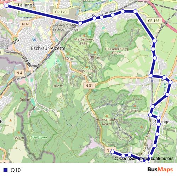Click the Ellergronn nature reserve label
This screenshot has height=177, width=177.
click(x=39, y=137)
